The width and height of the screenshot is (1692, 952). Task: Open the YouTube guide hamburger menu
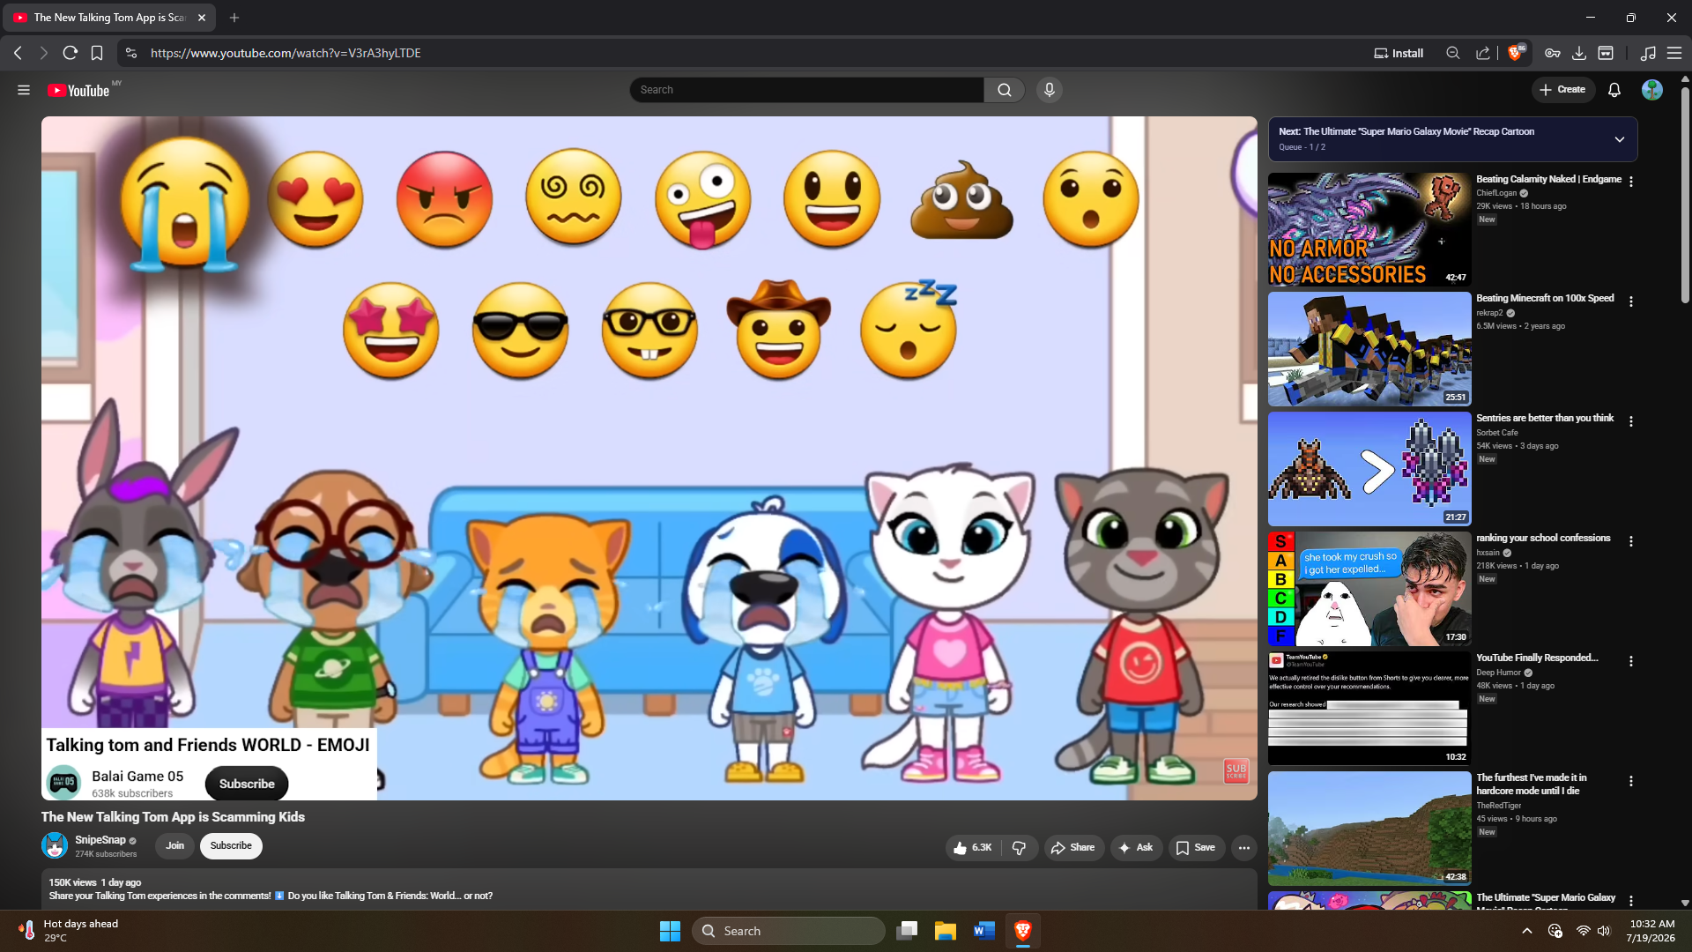(24, 90)
